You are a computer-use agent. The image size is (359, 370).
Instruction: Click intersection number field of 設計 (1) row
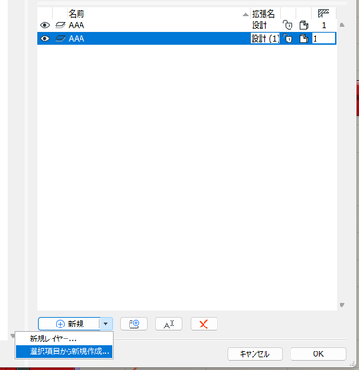coord(323,39)
